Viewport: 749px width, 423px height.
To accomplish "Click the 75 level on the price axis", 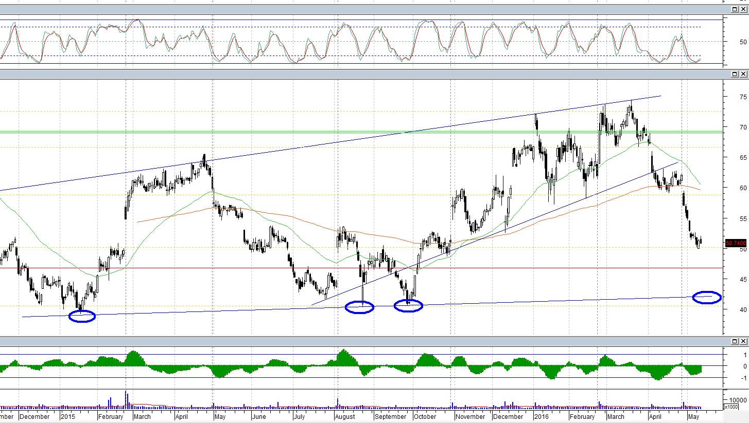I will click(743, 97).
